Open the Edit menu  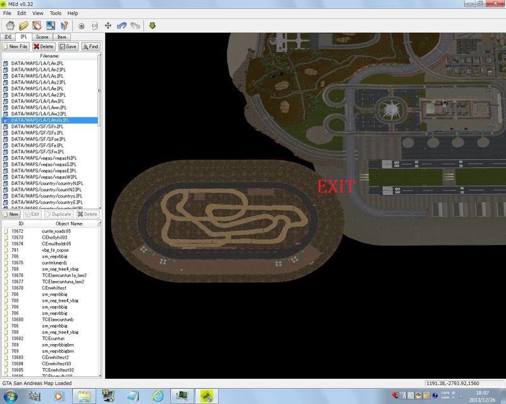(22, 13)
